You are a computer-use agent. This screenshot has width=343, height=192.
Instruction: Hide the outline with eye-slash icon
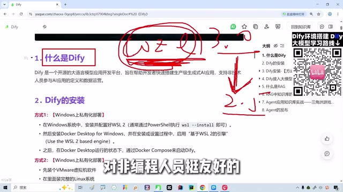[275, 46]
